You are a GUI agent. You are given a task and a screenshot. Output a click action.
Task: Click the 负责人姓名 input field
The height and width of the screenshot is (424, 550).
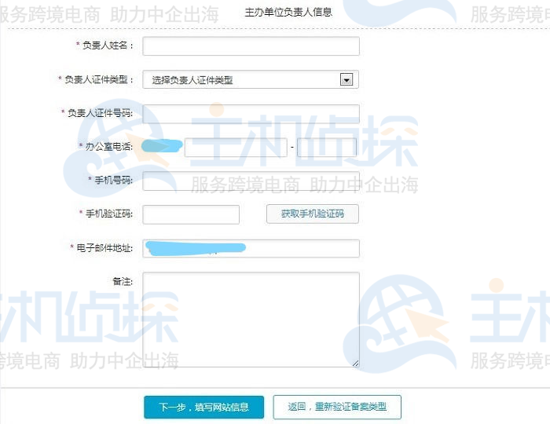click(251, 46)
